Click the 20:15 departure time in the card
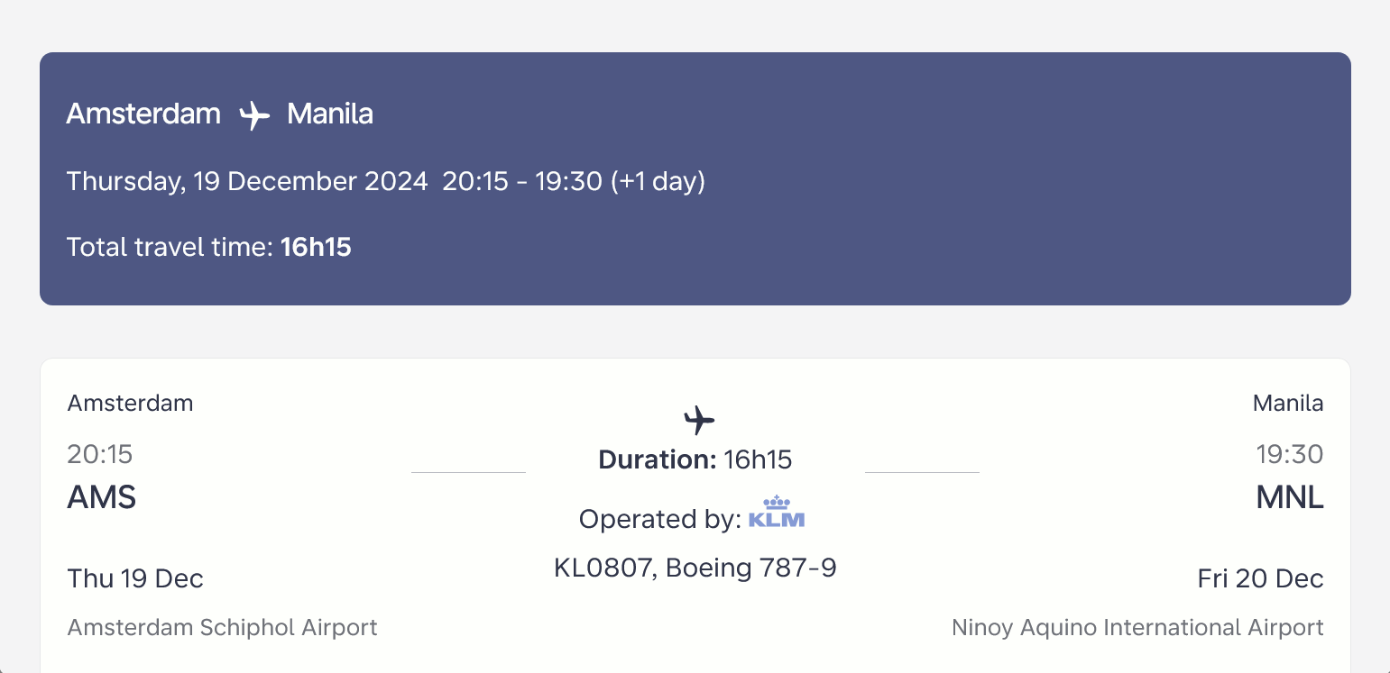The height and width of the screenshot is (673, 1390). click(x=100, y=454)
